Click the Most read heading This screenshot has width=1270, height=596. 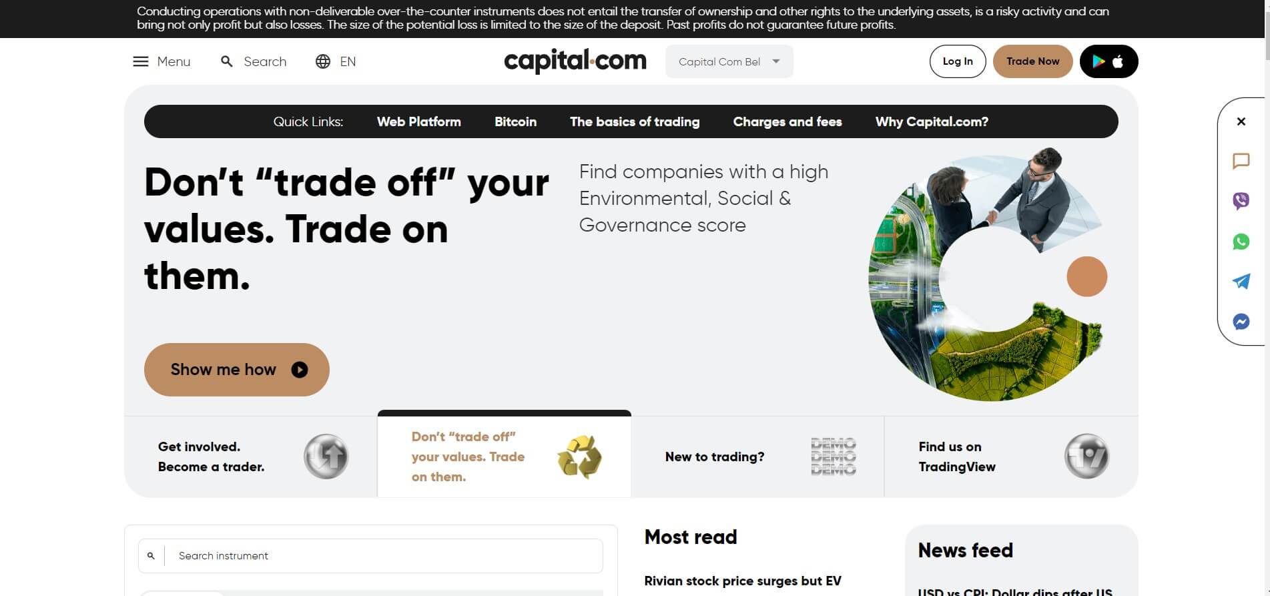coord(691,537)
